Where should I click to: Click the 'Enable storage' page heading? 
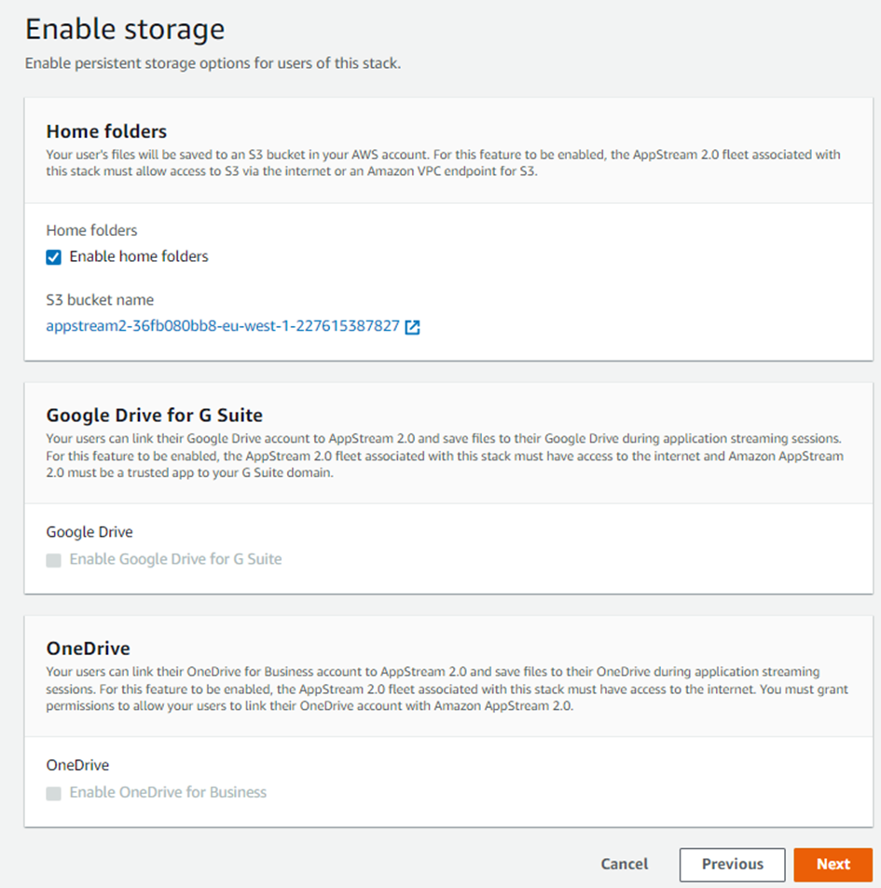124,29
